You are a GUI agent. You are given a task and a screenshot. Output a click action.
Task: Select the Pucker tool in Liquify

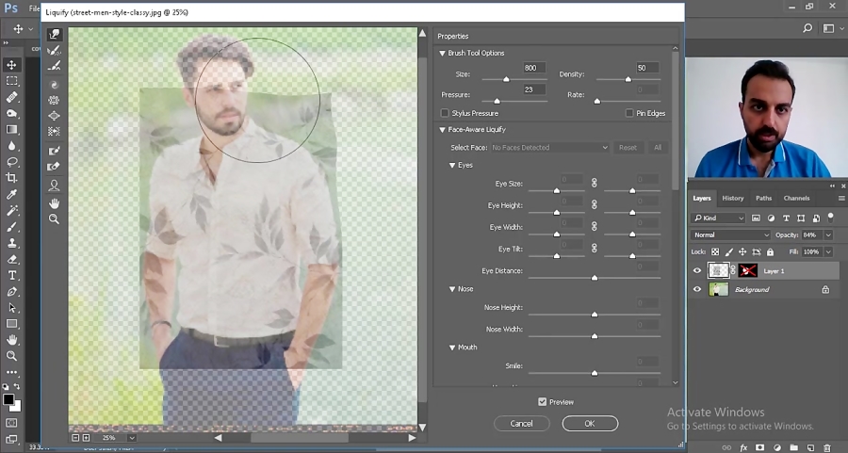click(x=54, y=100)
